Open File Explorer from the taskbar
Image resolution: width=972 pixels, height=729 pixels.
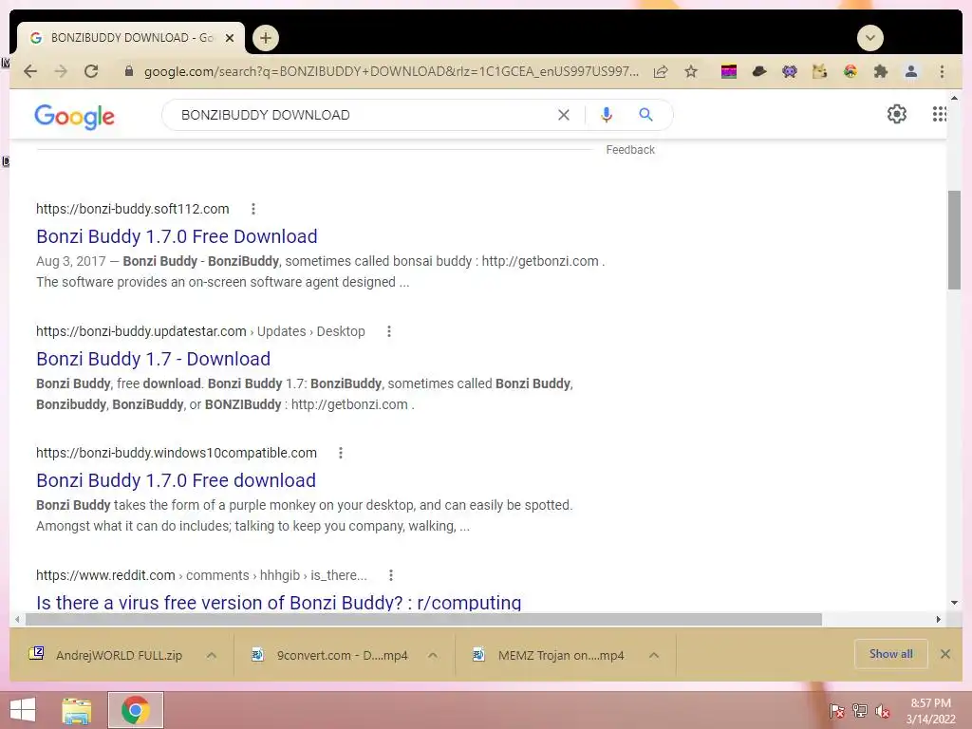point(77,711)
